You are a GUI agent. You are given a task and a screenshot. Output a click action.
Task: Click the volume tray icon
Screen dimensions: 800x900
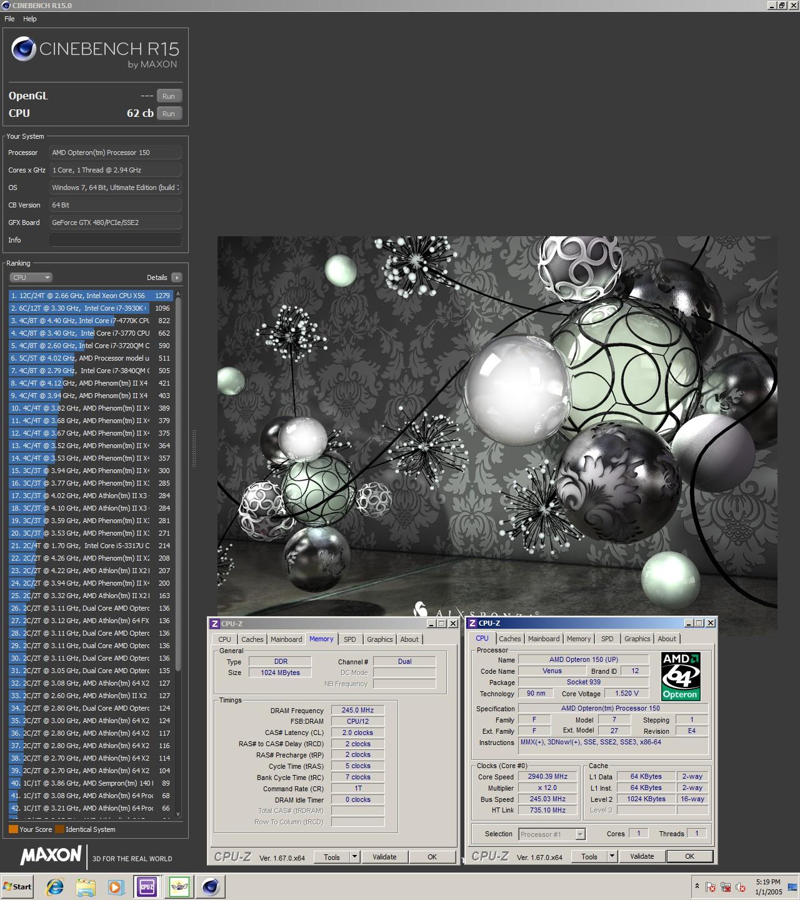click(741, 887)
